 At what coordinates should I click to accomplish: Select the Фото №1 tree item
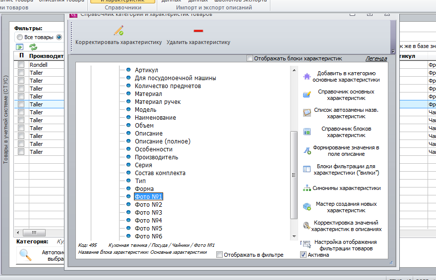click(x=148, y=196)
